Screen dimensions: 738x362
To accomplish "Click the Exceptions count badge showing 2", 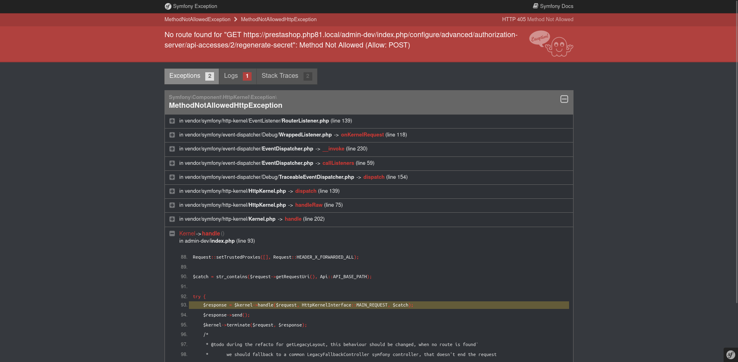I will (210, 76).
